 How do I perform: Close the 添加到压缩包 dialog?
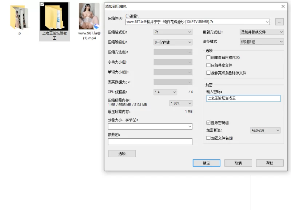coord(283,6)
